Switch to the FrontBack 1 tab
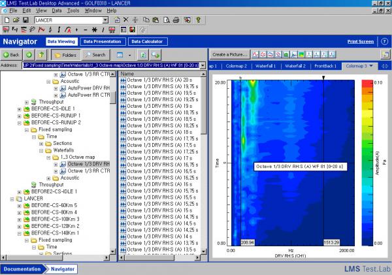Viewport: 392px width, 275px height. [325, 66]
